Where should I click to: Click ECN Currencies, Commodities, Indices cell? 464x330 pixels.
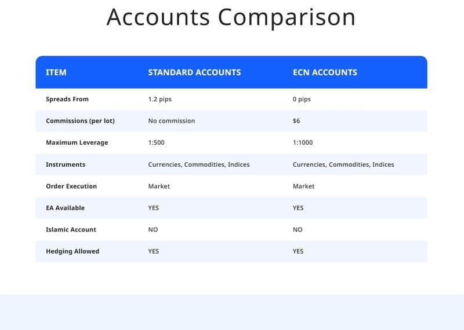coord(343,164)
